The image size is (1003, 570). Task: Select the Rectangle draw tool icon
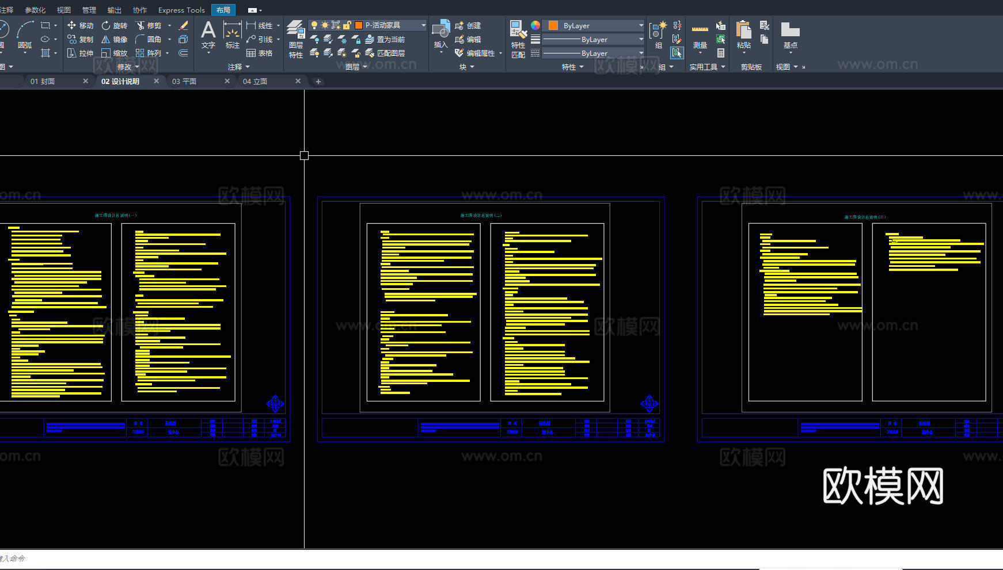45,25
